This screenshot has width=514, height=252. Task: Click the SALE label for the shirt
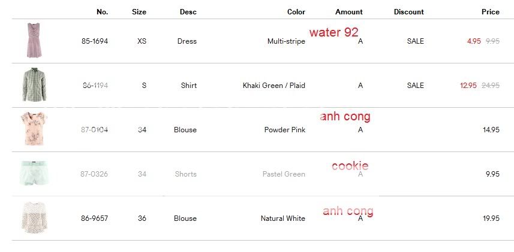point(415,86)
